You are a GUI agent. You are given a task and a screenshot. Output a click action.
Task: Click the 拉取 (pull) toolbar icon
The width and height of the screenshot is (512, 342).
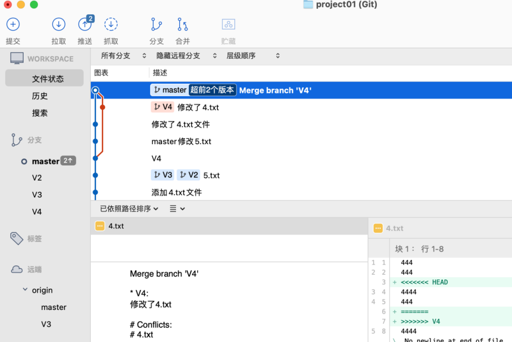pyautogui.click(x=59, y=24)
